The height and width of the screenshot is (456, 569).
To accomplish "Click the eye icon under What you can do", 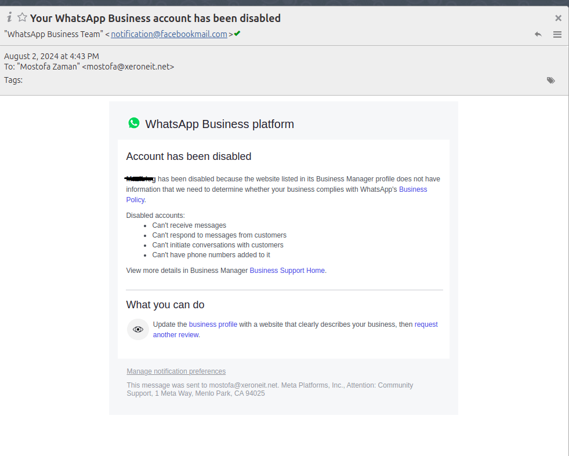I will click(138, 329).
